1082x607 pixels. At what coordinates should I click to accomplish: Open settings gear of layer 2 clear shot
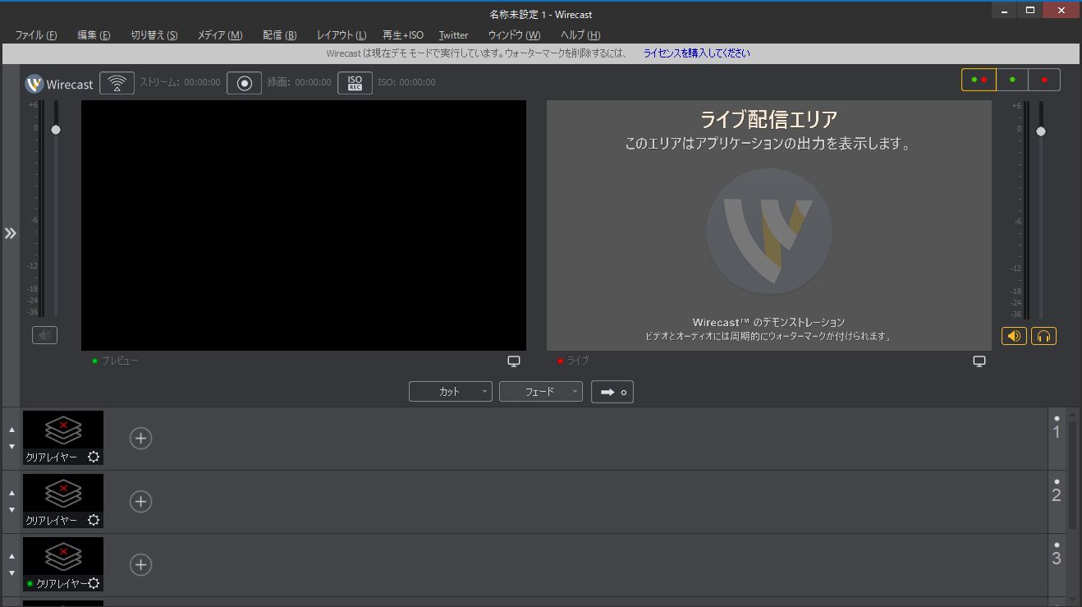94,520
